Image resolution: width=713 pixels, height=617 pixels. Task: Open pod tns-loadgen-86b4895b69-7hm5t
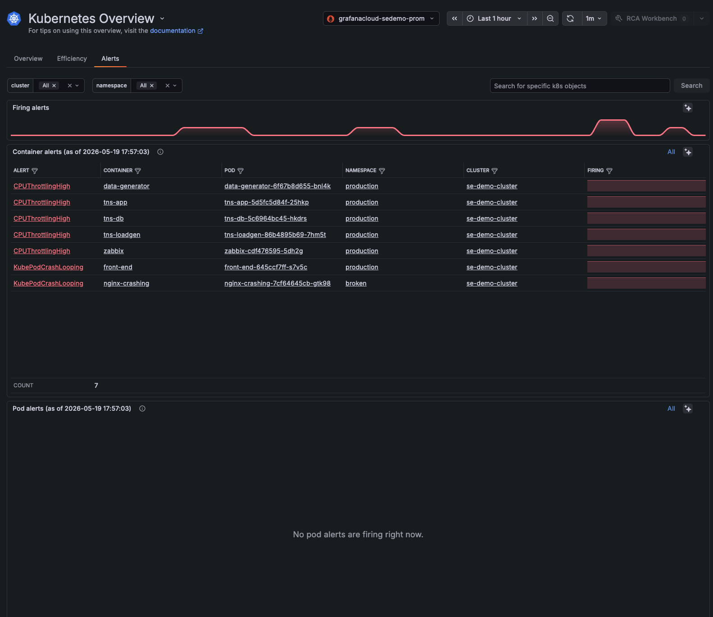275,235
